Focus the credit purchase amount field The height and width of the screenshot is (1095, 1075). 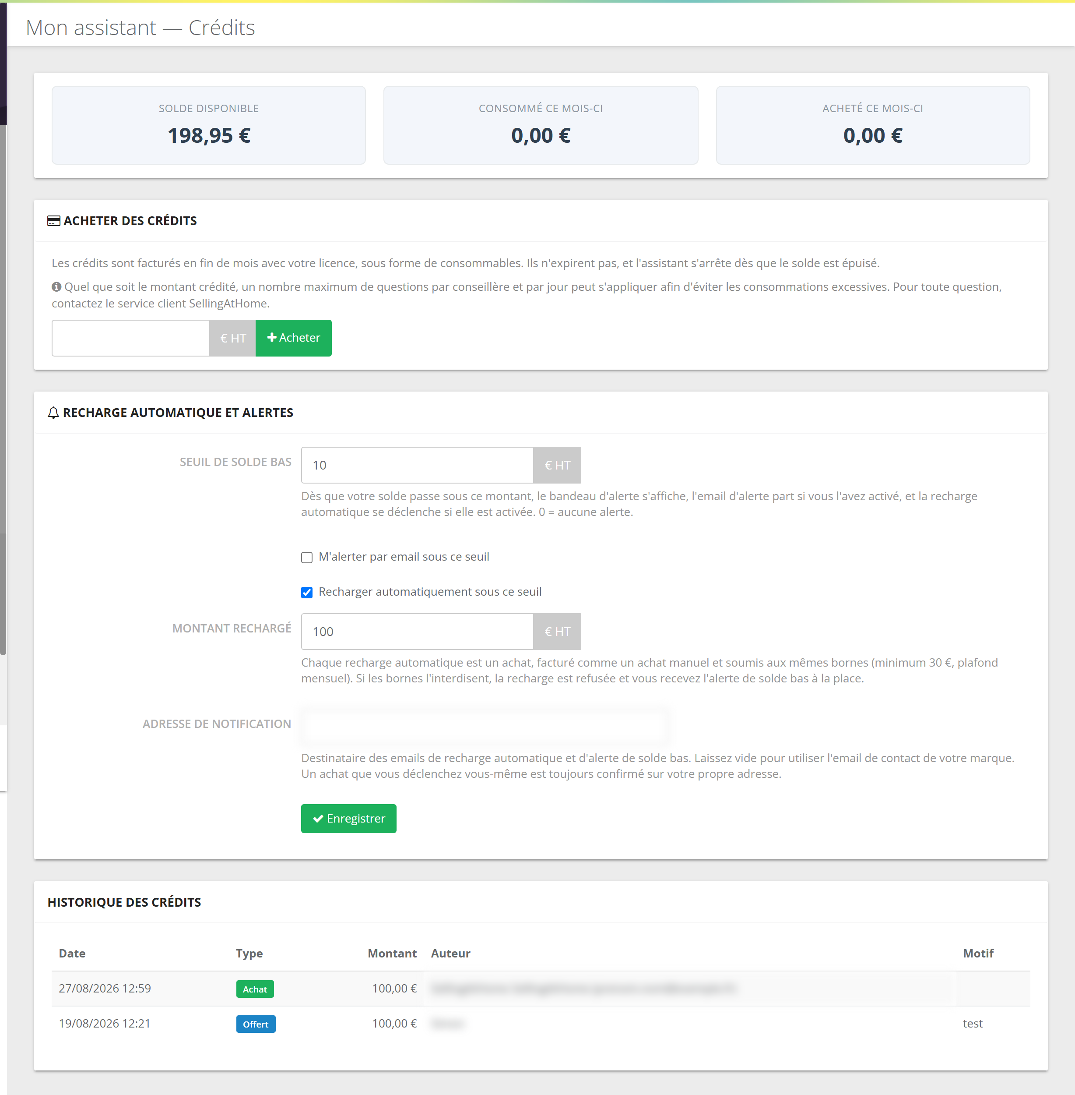click(130, 338)
